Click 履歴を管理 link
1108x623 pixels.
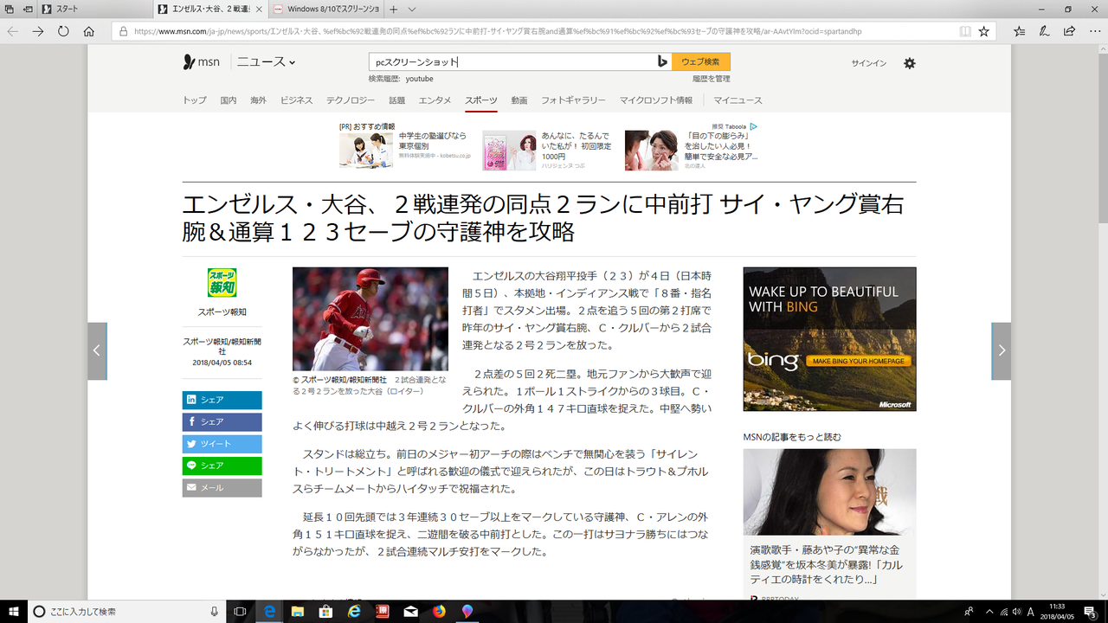[711, 79]
